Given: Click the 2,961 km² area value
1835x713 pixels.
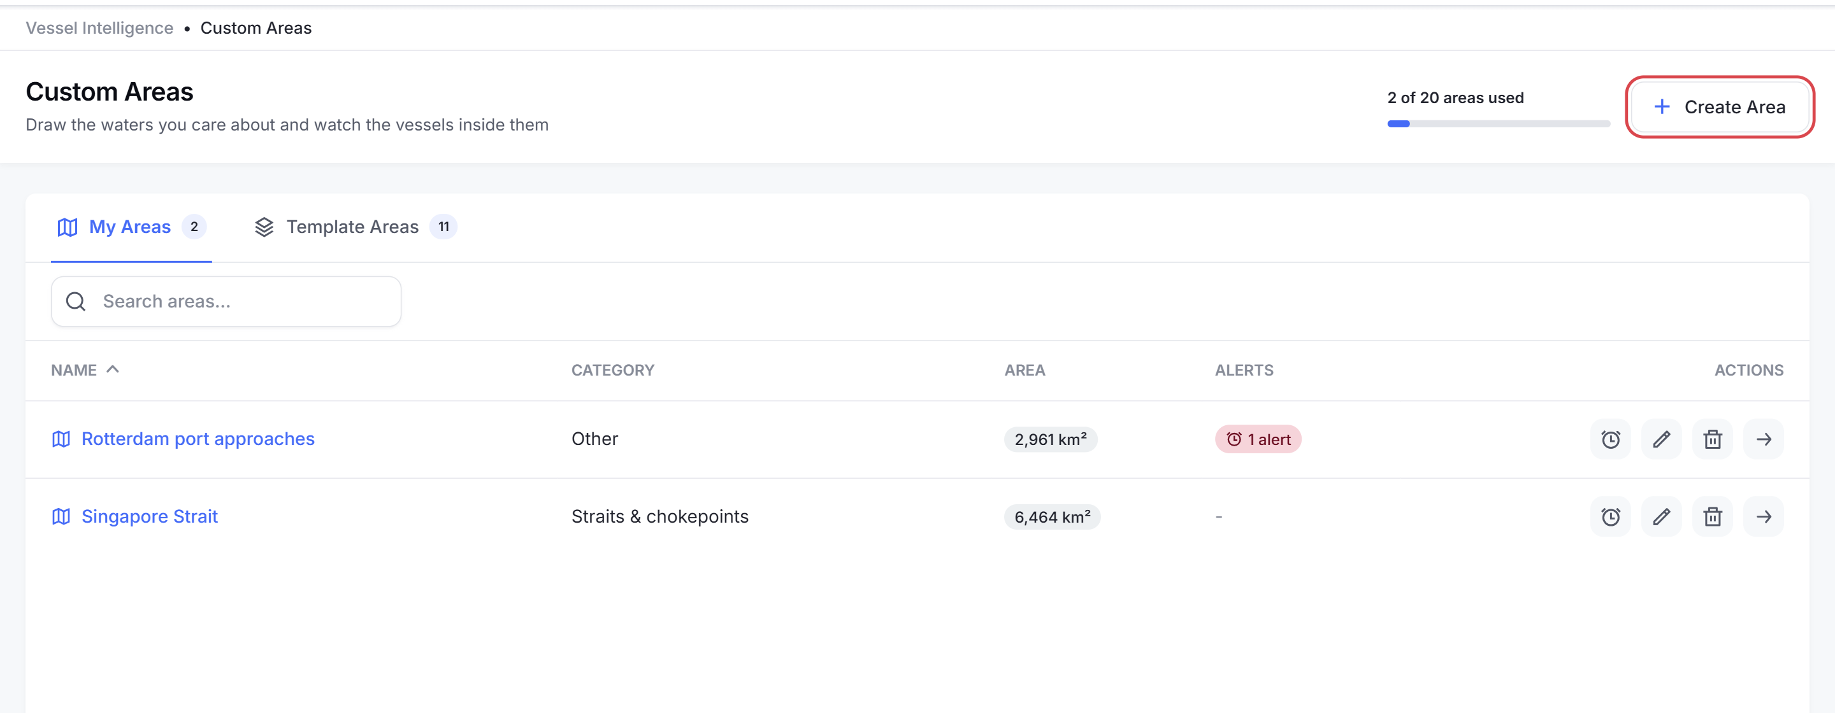Looking at the screenshot, I should [x=1051, y=440].
